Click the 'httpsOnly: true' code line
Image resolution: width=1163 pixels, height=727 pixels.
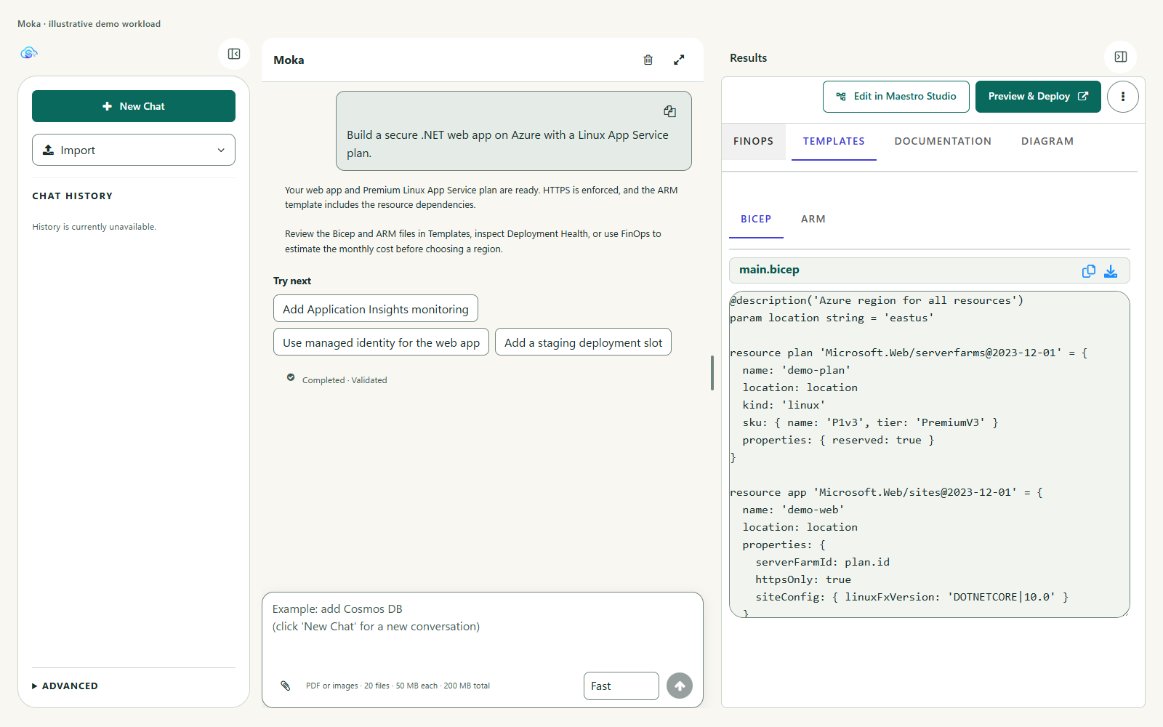click(803, 579)
